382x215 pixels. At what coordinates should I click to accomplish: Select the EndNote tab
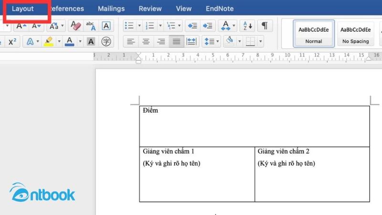tap(220, 9)
